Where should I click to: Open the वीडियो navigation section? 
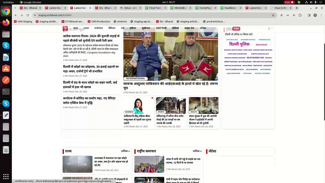175,28
